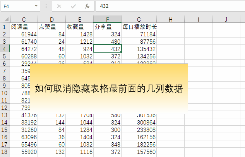245x157 pixels.
Task: Click the Insert Function fx icon
Action: (87, 6)
